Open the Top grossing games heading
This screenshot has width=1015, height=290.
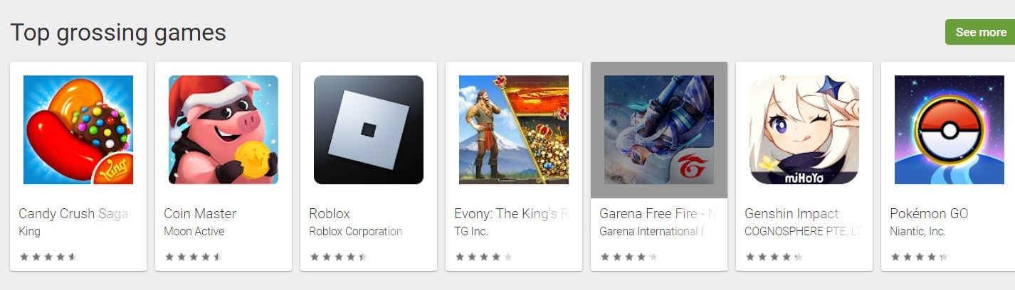click(118, 33)
